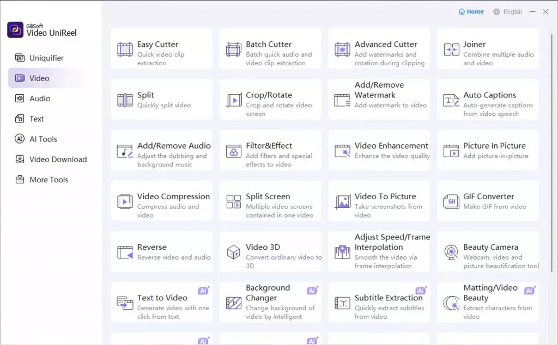The image size is (558, 345).
Task: Select the Batch Cutter icon
Action: [233, 49]
